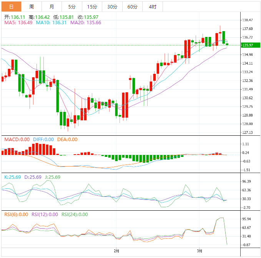Click the 开:136.11 opening price value
Viewport: 261px width, 258px height.
(x=15, y=17)
